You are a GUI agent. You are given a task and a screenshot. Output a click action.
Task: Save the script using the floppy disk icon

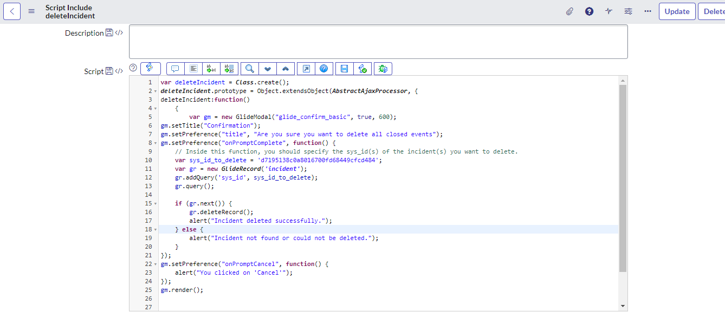pyautogui.click(x=344, y=69)
